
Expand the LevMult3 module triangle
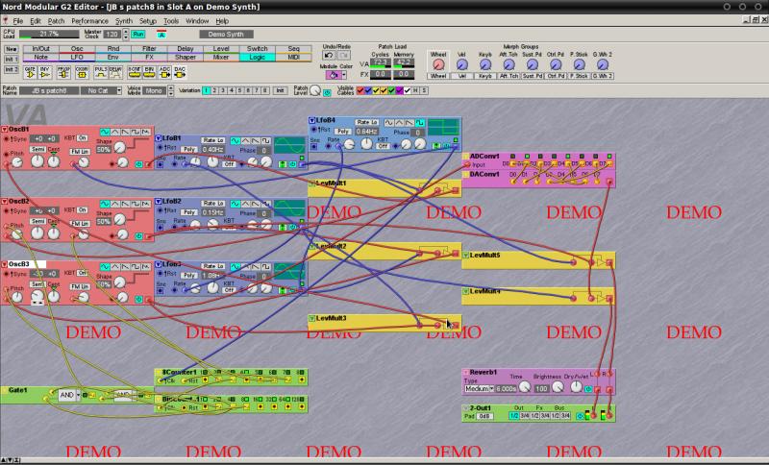click(311, 319)
